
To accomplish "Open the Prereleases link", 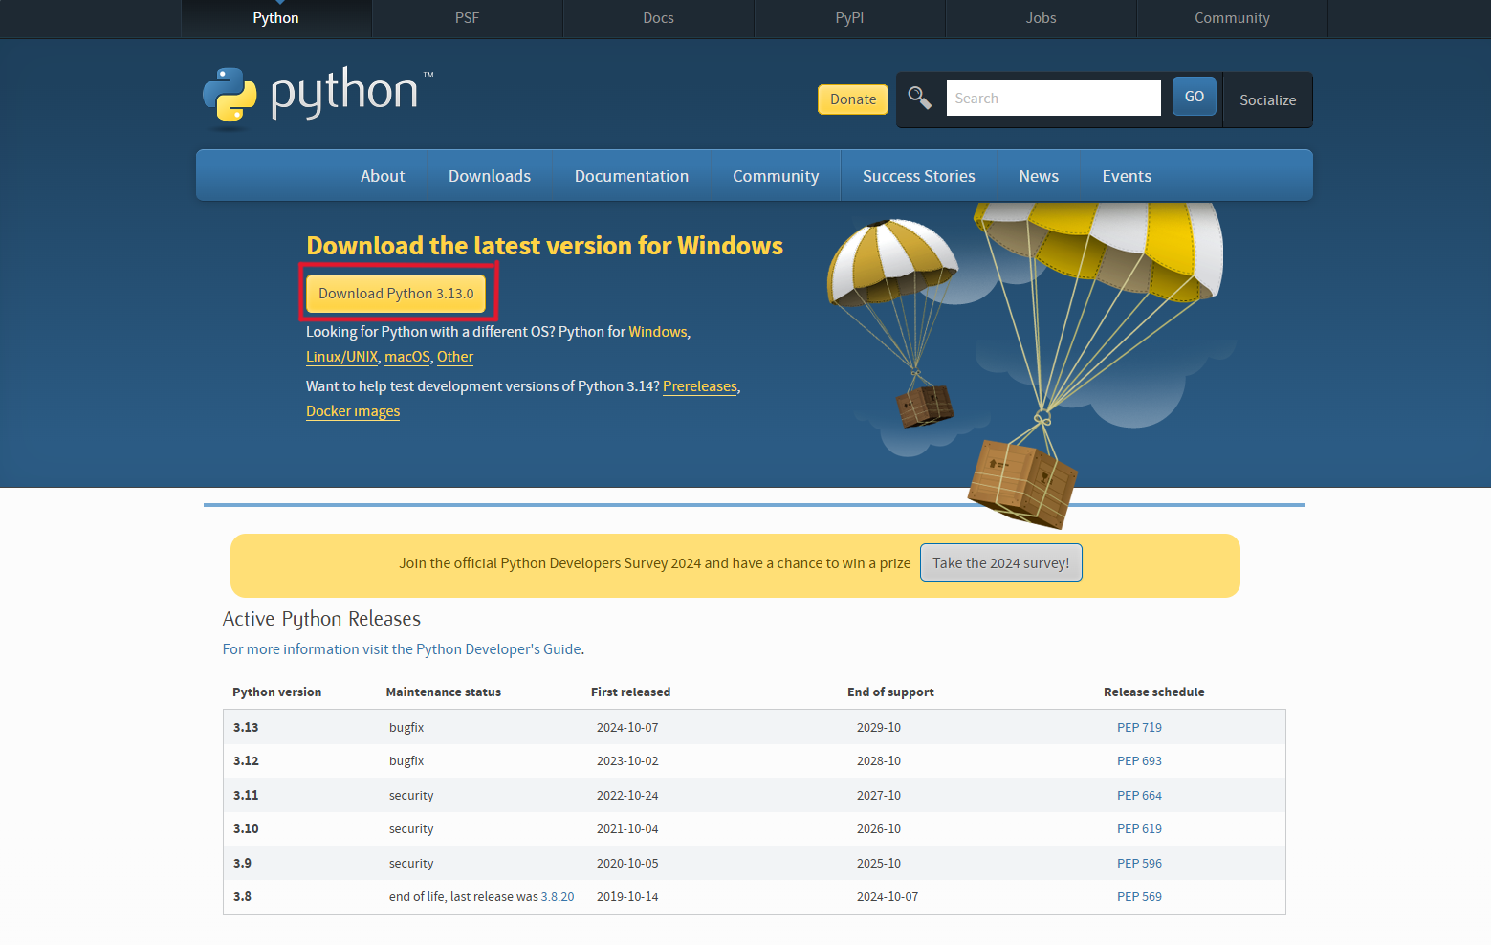I will [699, 386].
